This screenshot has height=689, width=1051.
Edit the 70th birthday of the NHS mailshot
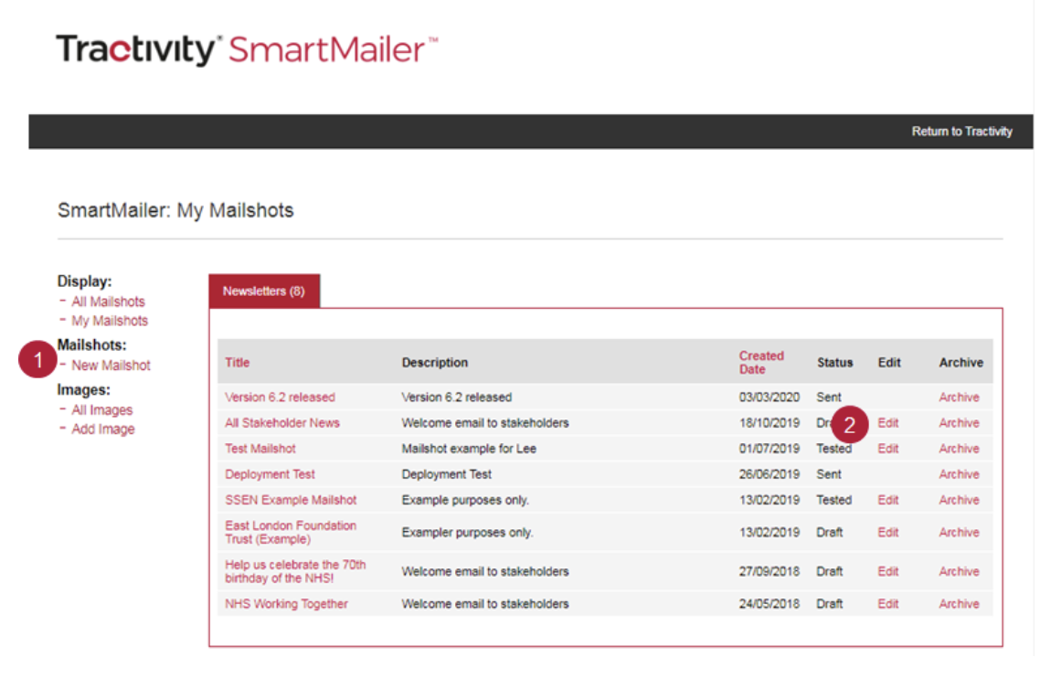[x=888, y=572]
